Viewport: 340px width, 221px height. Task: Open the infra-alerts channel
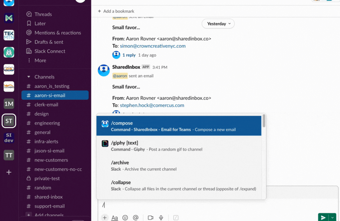click(x=55, y=141)
